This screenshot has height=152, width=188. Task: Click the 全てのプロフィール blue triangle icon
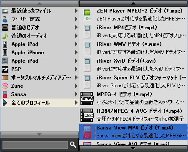(5, 103)
